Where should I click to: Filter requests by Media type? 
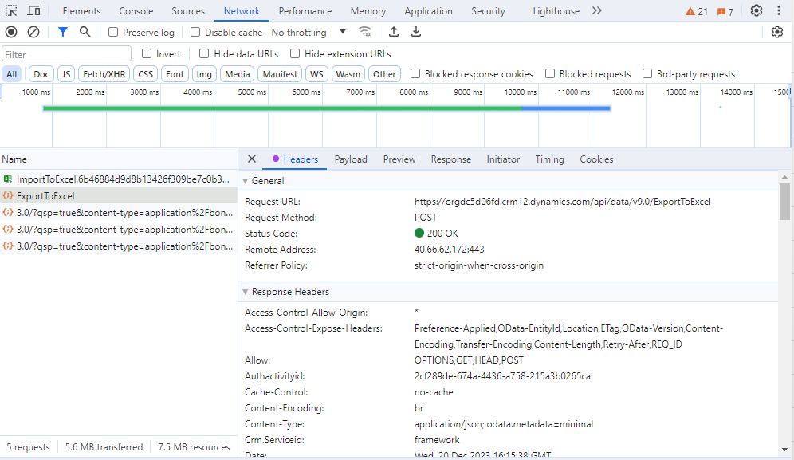pos(237,74)
